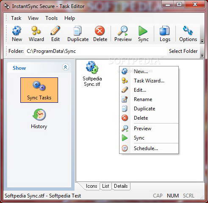Click the SCRL status bar indicator

[189, 196]
